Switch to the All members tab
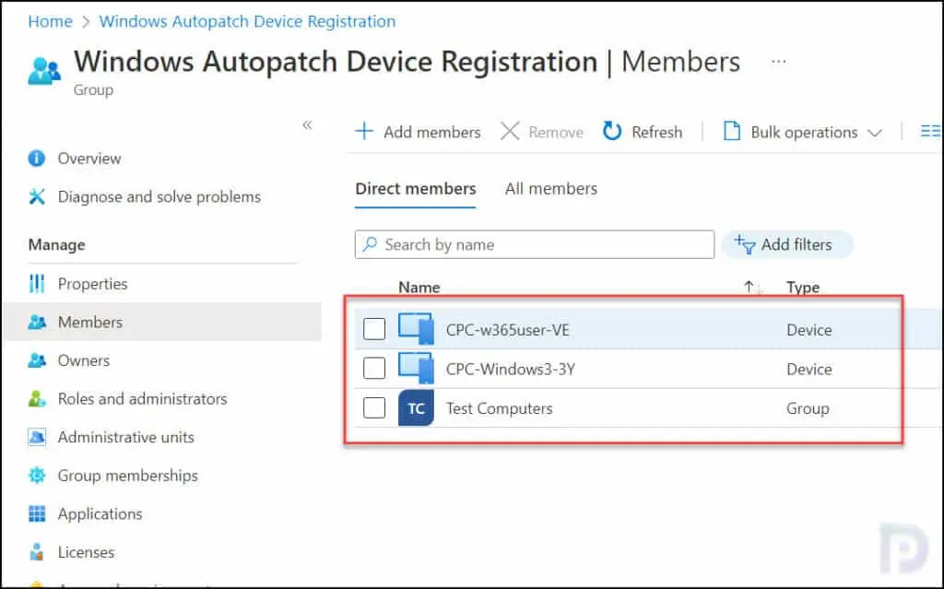 550,189
